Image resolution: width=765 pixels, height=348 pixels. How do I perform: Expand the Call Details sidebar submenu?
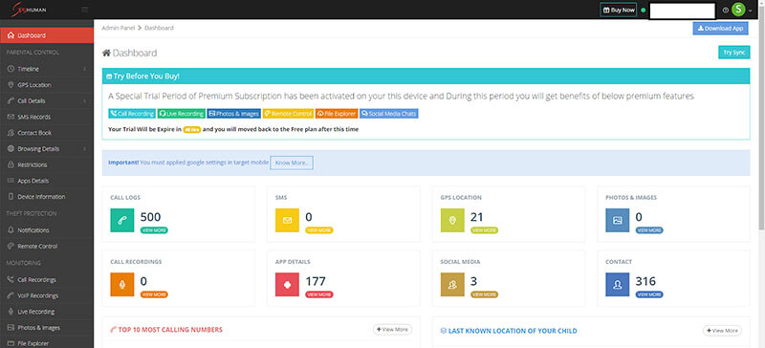pos(85,101)
